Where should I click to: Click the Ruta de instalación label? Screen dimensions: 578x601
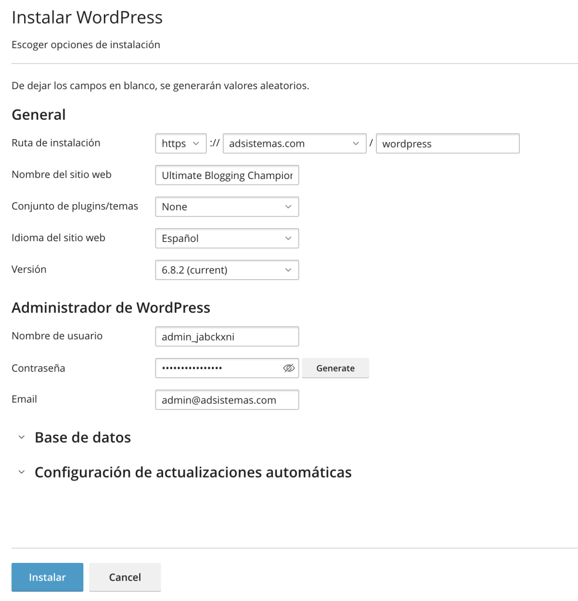[x=56, y=143]
